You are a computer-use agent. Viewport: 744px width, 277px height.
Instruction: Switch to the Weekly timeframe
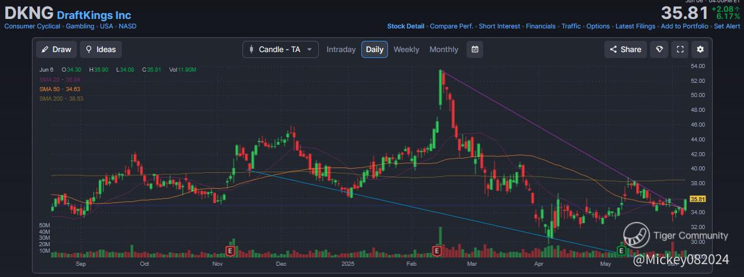pyautogui.click(x=406, y=49)
